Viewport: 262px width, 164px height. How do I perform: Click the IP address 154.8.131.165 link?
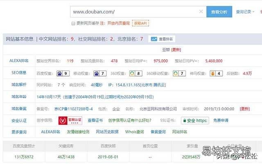point(137,85)
